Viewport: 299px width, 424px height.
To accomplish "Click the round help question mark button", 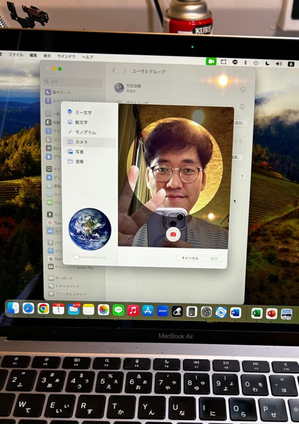I will pos(242,177).
